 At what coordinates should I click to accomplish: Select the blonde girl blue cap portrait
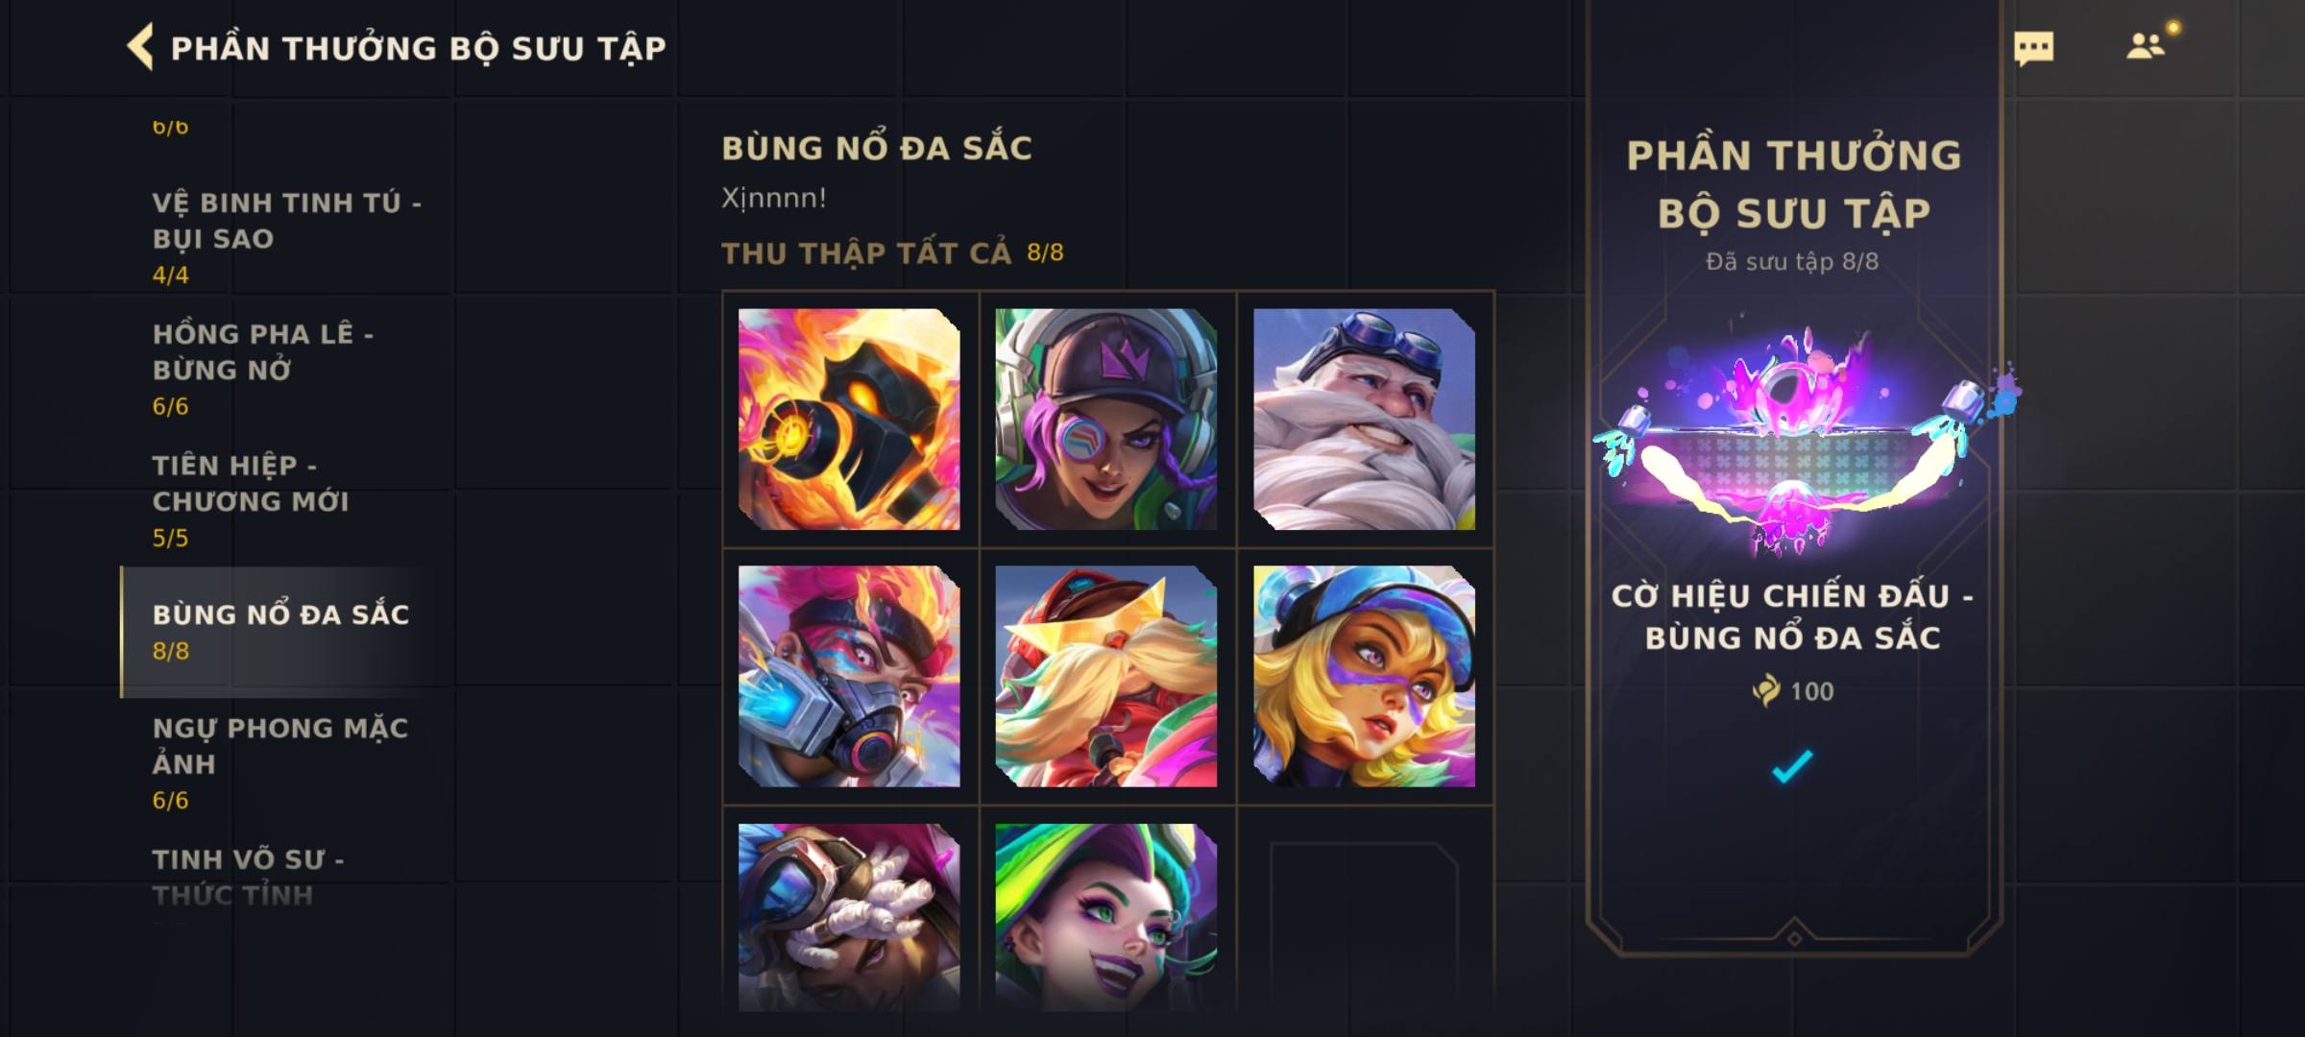[x=1364, y=676]
